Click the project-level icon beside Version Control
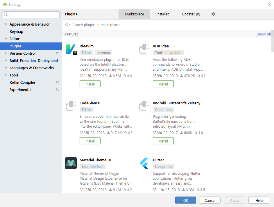This screenshot has width=274, height=207. click(x=58, y=53)
